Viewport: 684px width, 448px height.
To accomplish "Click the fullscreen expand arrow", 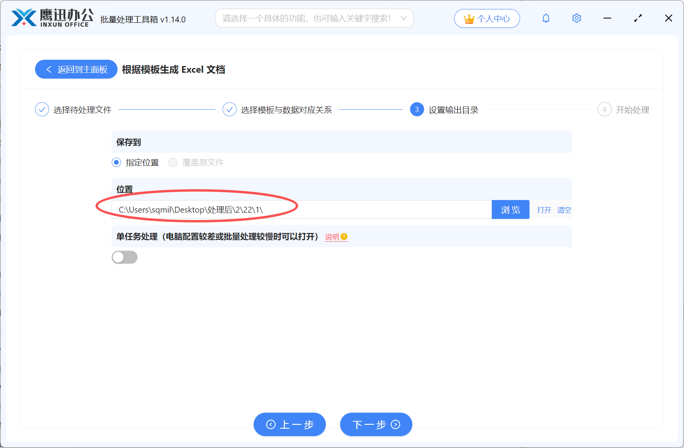I will pyautogui.click(x=638, y=18).
